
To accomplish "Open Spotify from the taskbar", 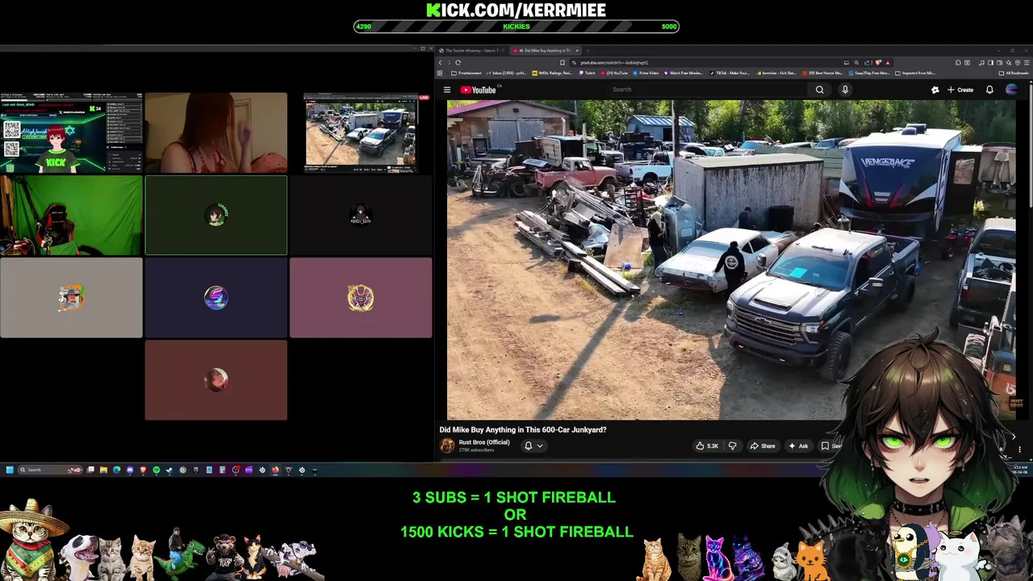I will (157, 470).
